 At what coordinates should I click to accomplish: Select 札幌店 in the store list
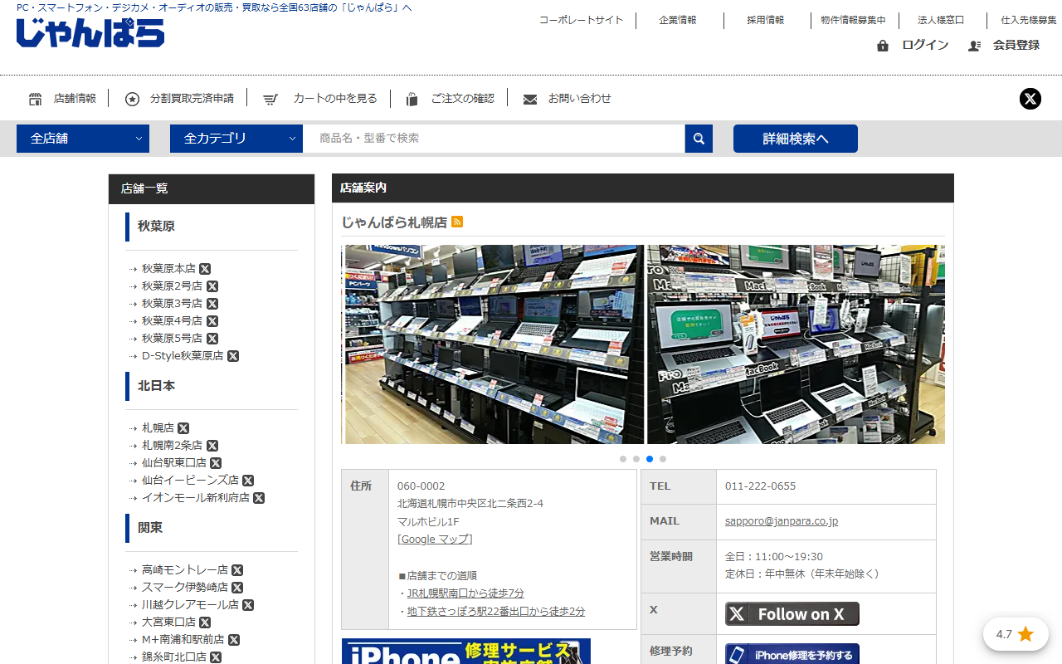click(x=158, y=428)
